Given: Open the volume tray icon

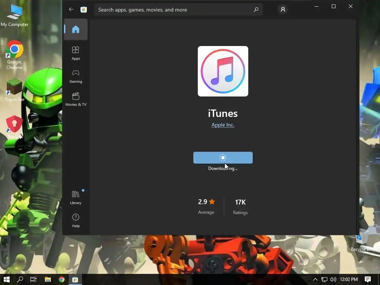Looking at the screenshot, I should tap(333, 279).
